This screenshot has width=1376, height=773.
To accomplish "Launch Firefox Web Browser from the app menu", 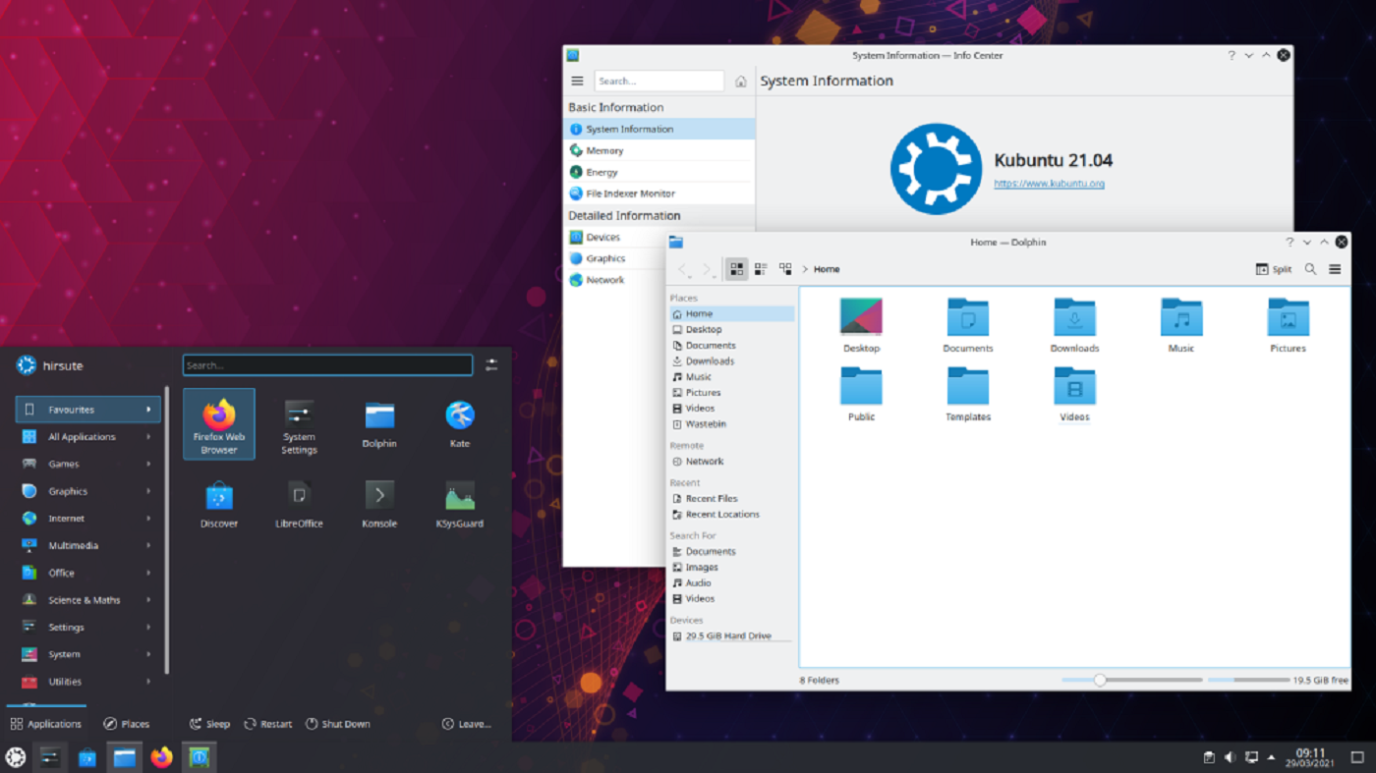I will click(218, 422).
